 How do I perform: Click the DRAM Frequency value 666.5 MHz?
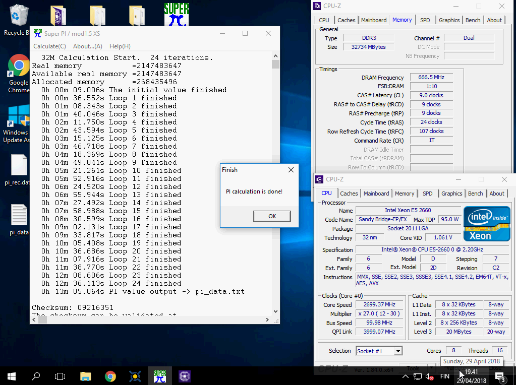point(431,77)
